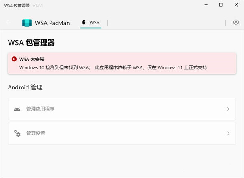The image size is (244, 178).
Task: Click the double-gear icon beside 管理设置
Action: pyautogui.click(x=17, y=133)
